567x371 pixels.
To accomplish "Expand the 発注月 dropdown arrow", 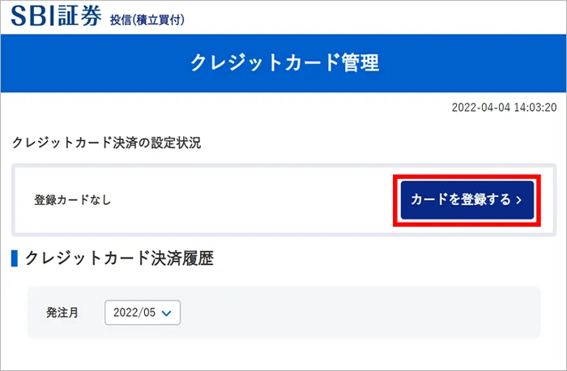I will pyautogui.click(x=167, y=313).
